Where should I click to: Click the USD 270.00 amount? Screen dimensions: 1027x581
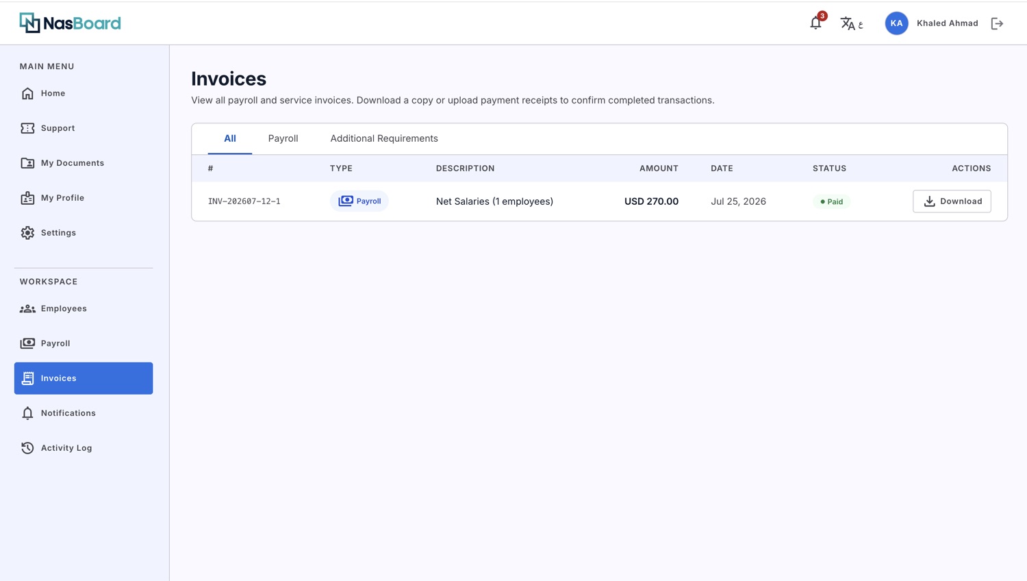651,201
